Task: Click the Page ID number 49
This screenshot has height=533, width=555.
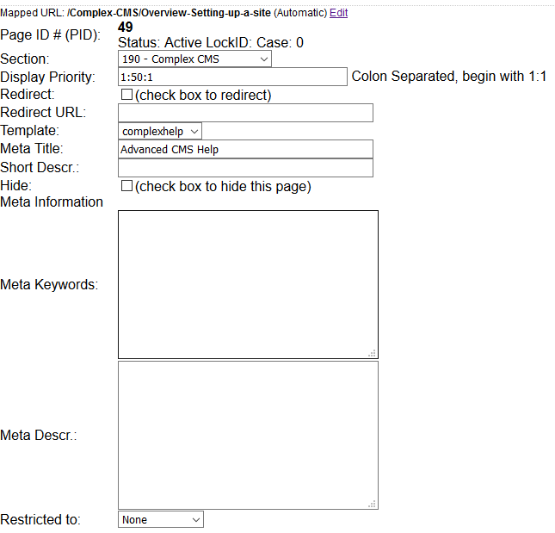Action: (x=126, y=28)
